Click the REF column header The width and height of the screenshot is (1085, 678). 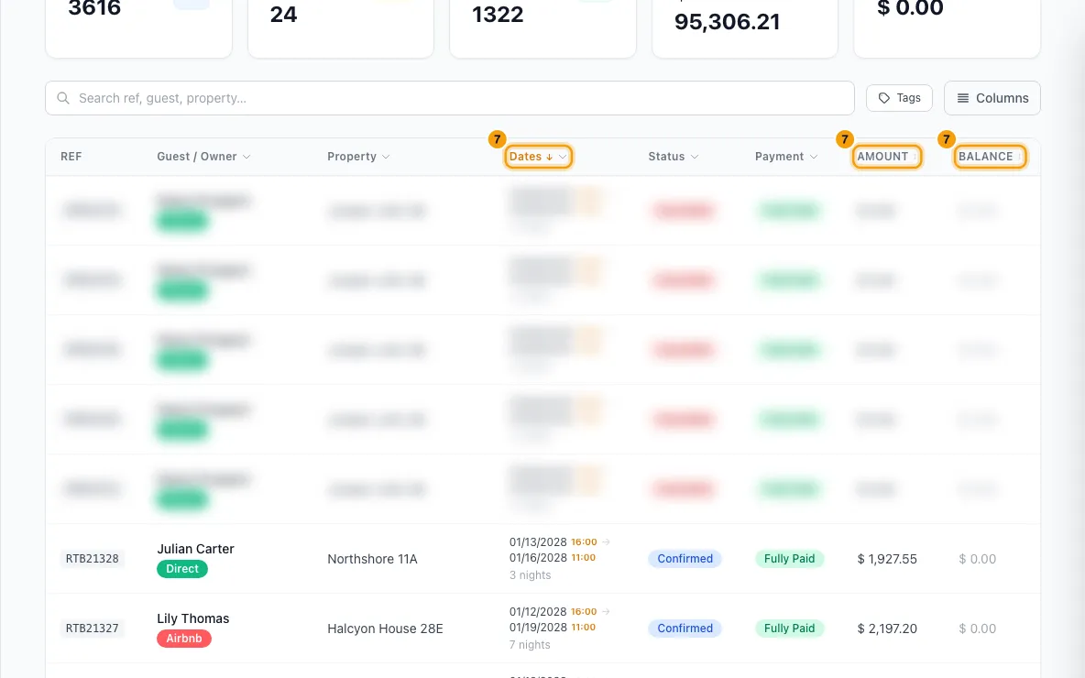tap(71, 157)
